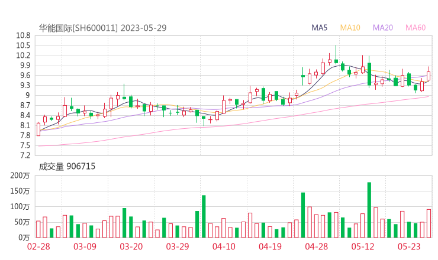The width and height of the screenshot is (438, 260).
Task: Click the 7.8 price axis label
Action: [25, 135]
